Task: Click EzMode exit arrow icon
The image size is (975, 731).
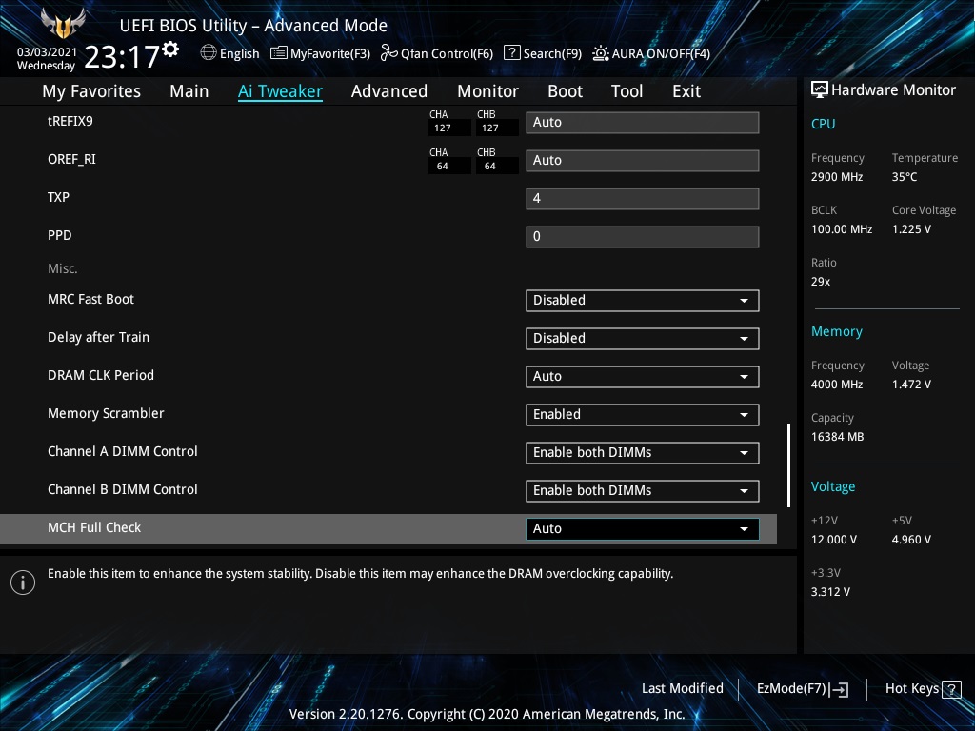Action: click(839, 689)
